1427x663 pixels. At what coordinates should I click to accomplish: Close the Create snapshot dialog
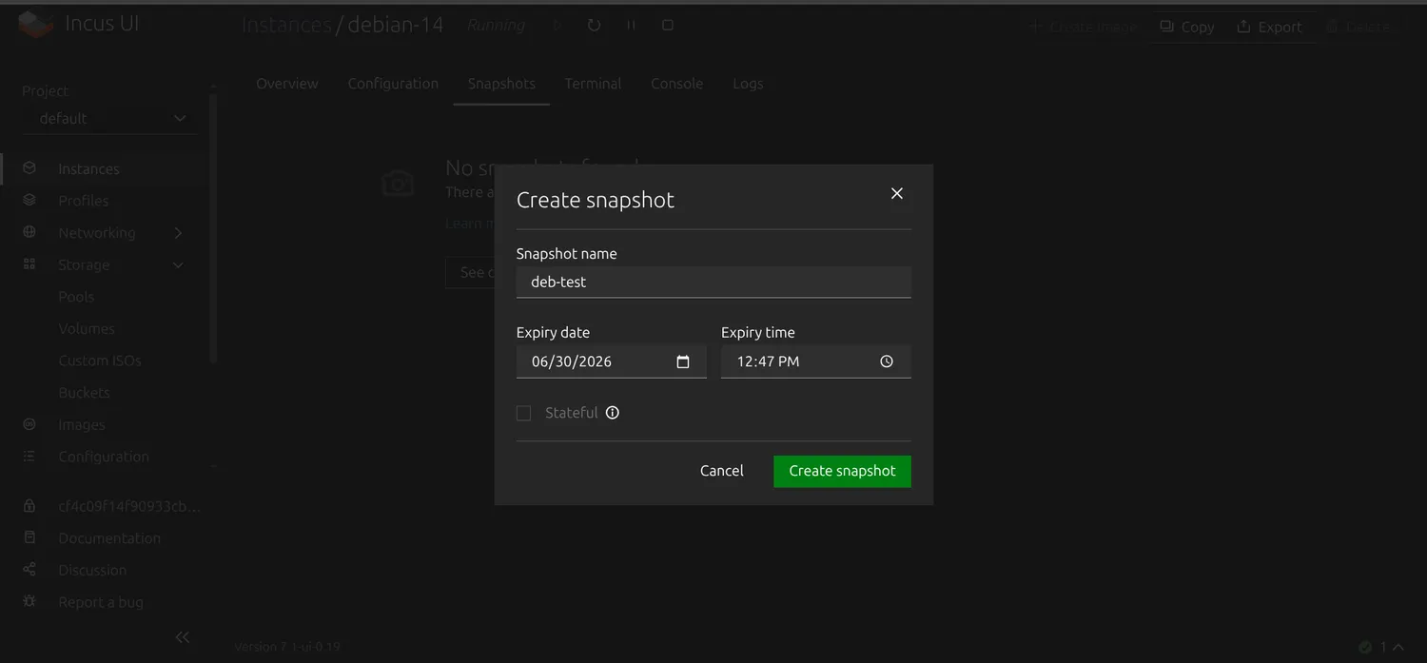pos(896,193)
